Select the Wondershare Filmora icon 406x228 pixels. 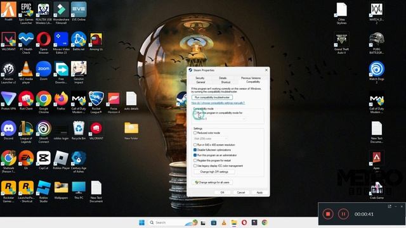(x=61, y=13)
